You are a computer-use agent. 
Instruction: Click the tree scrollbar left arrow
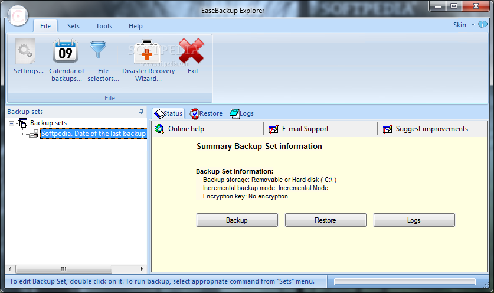coord(9,269)
